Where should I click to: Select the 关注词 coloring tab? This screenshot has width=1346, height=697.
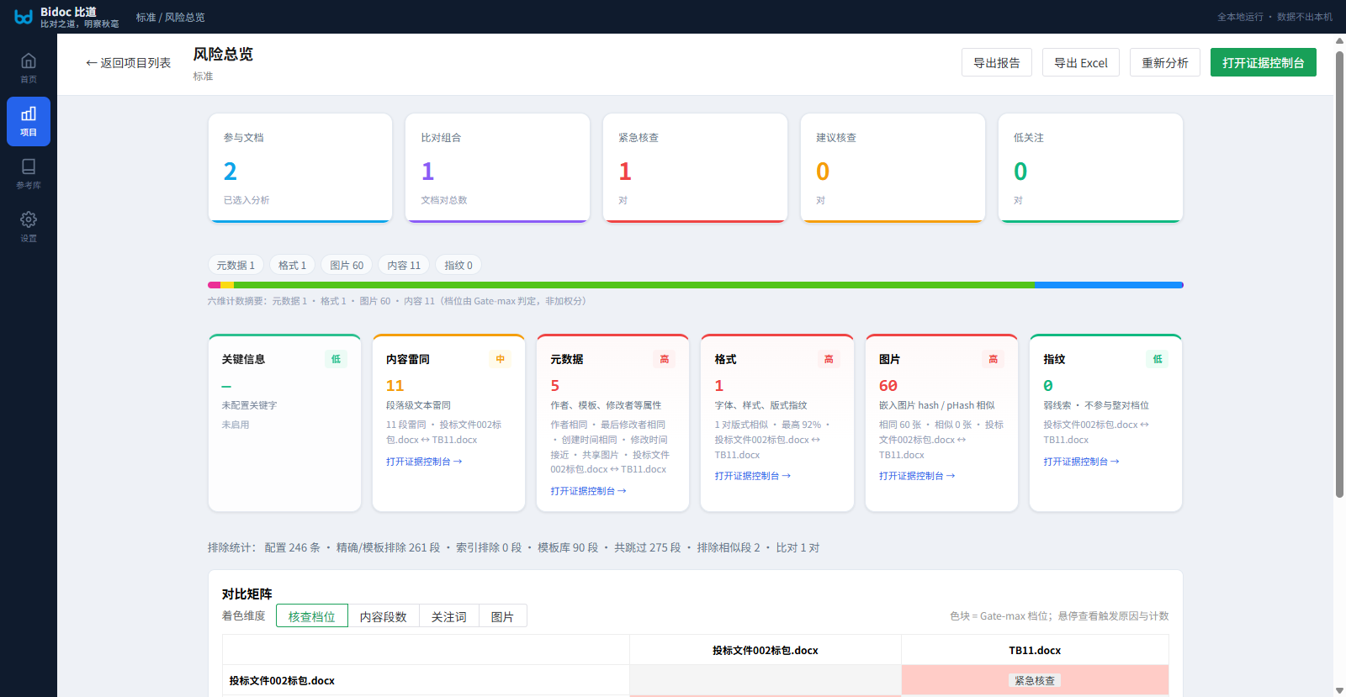449,616
